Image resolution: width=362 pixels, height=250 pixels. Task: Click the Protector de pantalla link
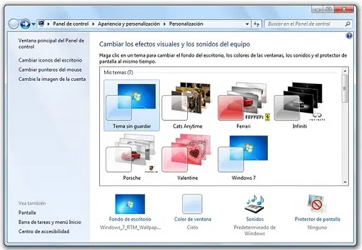(317, 219)
